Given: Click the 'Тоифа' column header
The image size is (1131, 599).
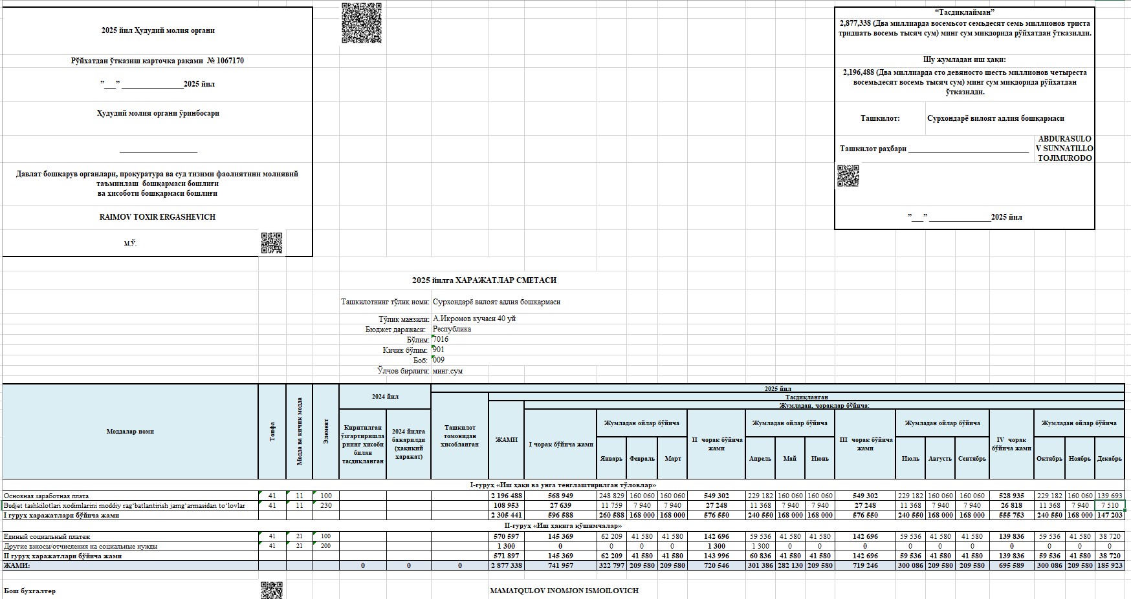Looking at the screenshot, I should click(x=272, y=431).
